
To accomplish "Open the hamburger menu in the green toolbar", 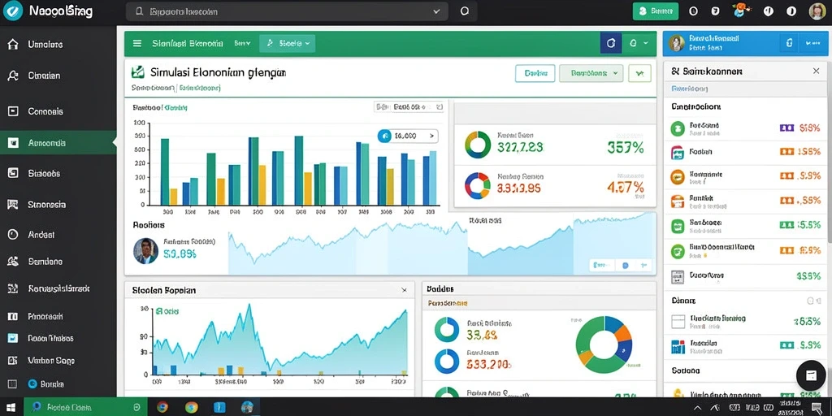I will pyautogui.click(x=136, y=44).
